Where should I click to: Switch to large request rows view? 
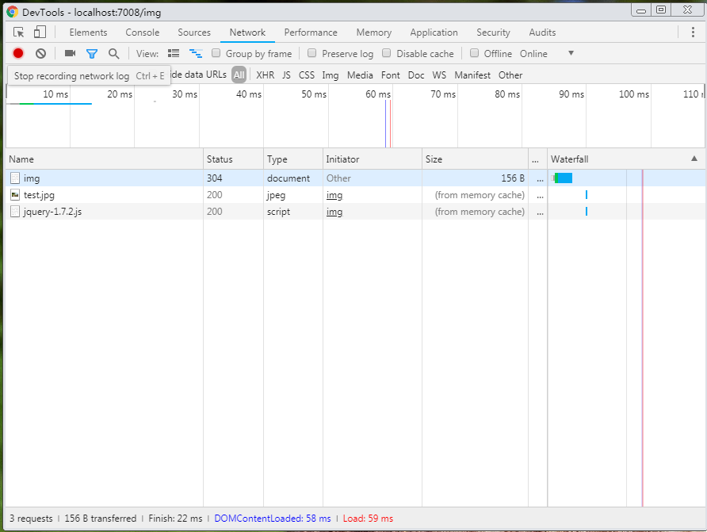[x=174, y=53]
